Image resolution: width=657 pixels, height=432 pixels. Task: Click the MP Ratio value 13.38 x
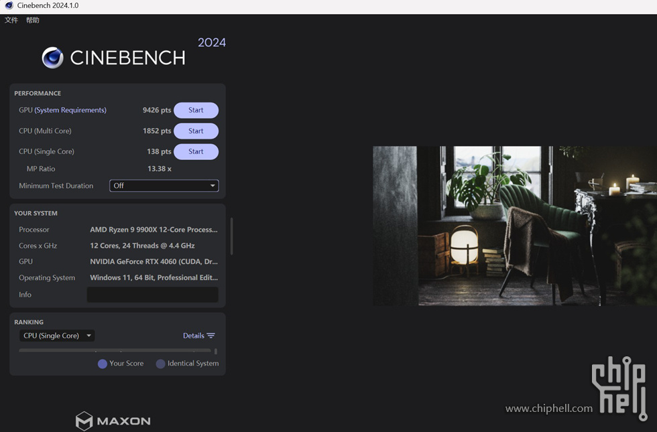[x=160, y=169]
